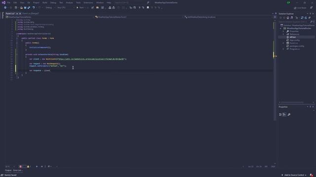Select packages.config in Solution Explorer
The width and height of the screenshot is (316, 177).
[296, 46]
